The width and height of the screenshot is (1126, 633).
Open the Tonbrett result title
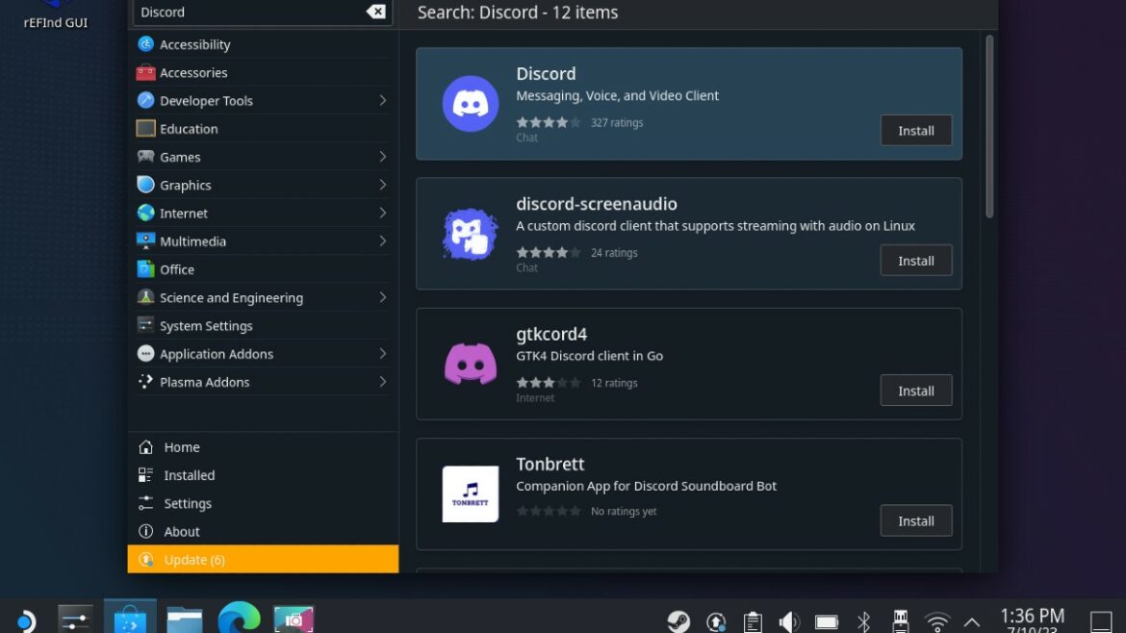click(x=550, y=464)
